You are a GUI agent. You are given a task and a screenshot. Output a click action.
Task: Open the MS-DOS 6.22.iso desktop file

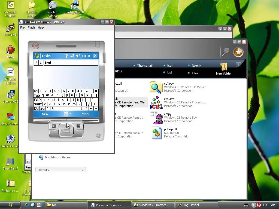[x=11, y=76]
